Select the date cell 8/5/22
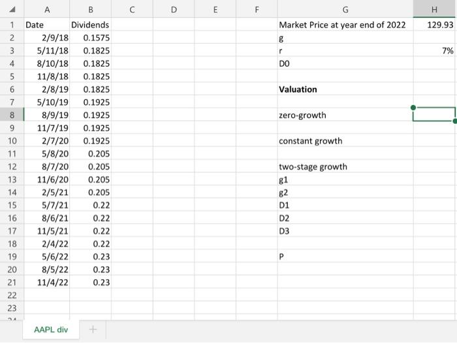The image size is (457, 343). pyautogui.click(x=47, y=269)
